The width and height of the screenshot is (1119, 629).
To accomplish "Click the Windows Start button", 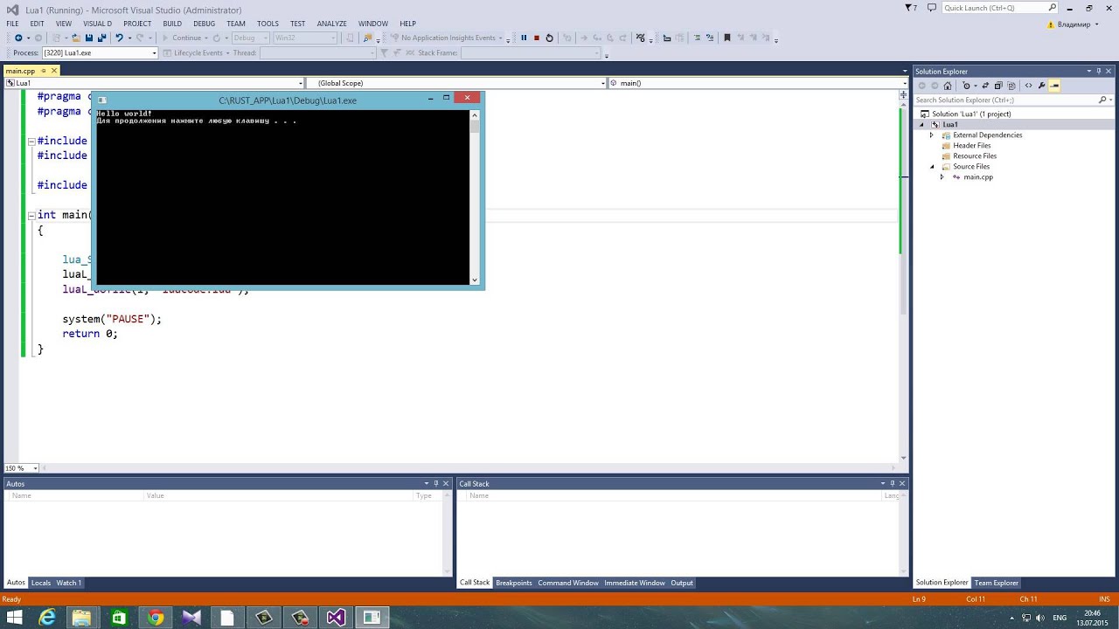I will coord(14,618).
